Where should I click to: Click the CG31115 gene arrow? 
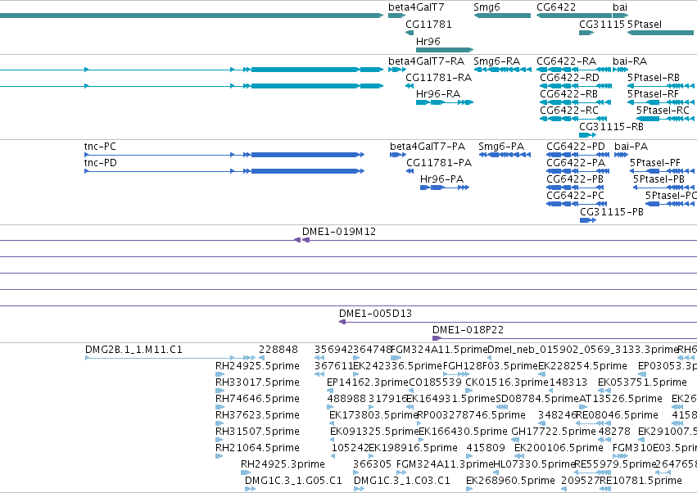586,33
